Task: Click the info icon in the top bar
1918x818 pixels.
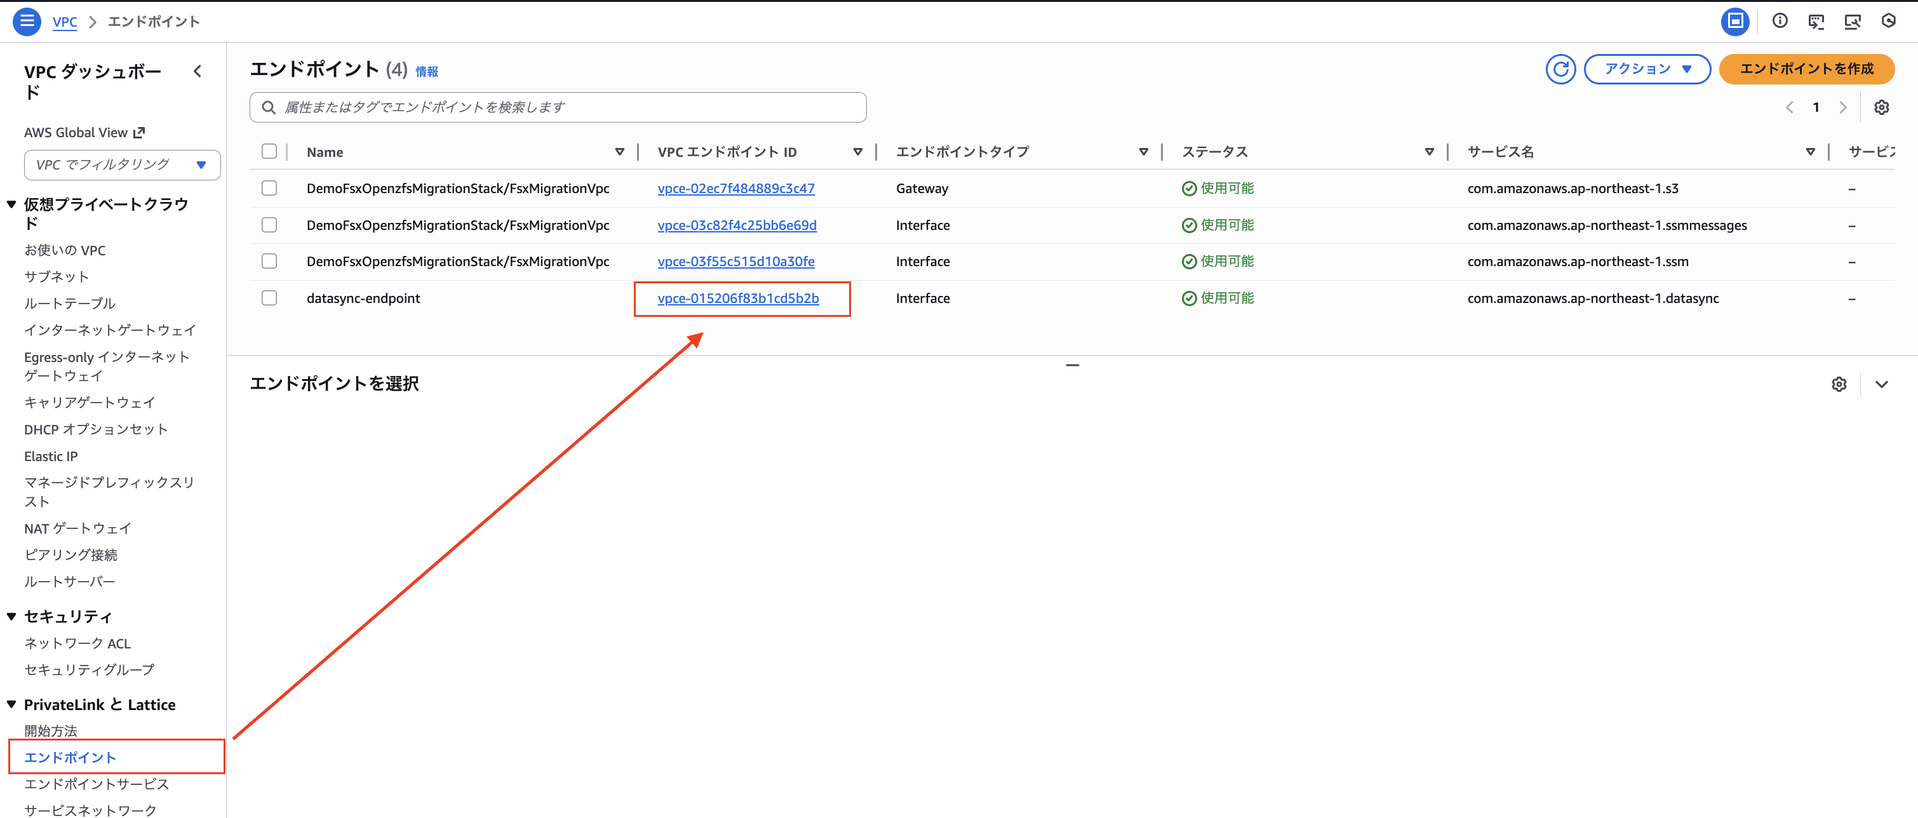Action: click(x=1780, y=22)
